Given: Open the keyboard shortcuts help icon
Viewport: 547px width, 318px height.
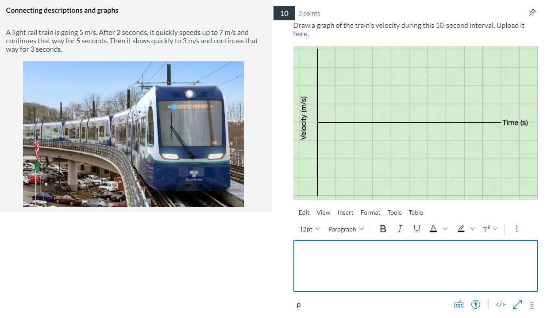Looking at the screenshot, I should point(458,304).
